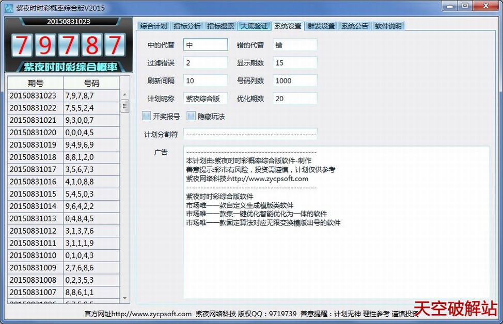The image size is (503, 324).
Task: Select the 群发设置 tab
Action: pos(322,25)
